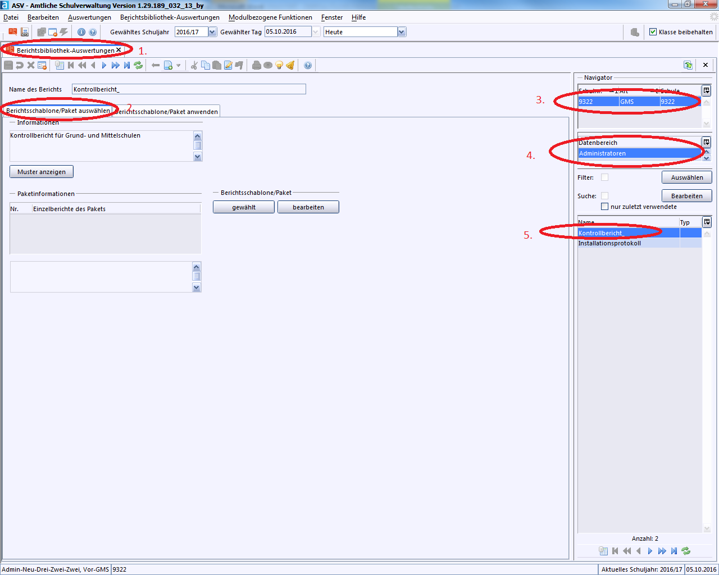Click the Gewählter Tag date field

tap(288, 32)
